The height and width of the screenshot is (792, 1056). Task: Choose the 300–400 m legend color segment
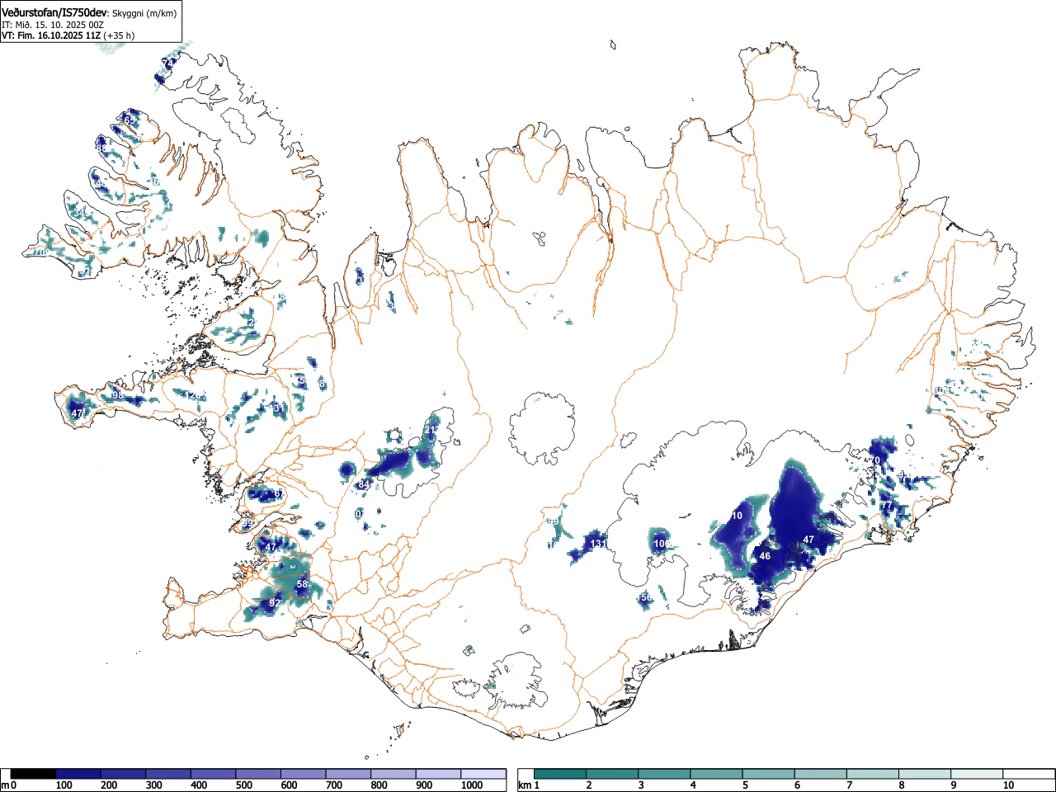pyautogui.click(x=168, y=774)
